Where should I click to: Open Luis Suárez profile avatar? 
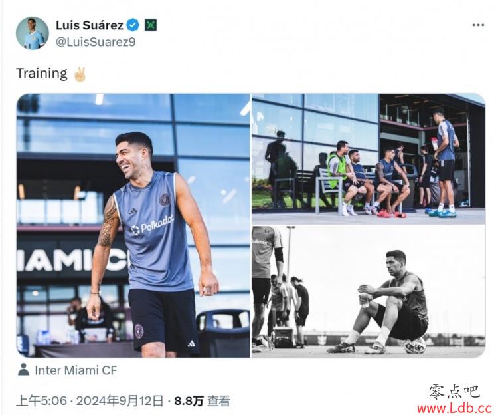[33, 33]
